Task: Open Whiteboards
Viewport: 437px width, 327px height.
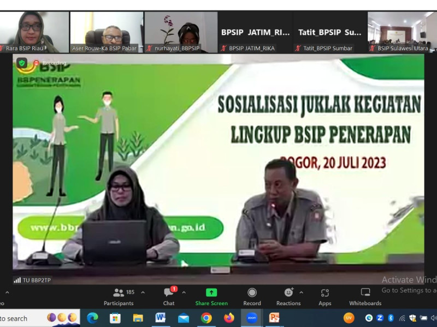Action: 365,296
